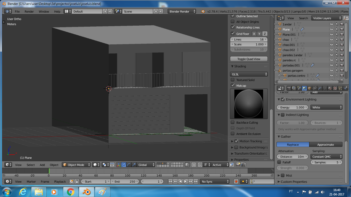Open the GLSL shading dropdown
351x197 pixels.
point(249,74)
